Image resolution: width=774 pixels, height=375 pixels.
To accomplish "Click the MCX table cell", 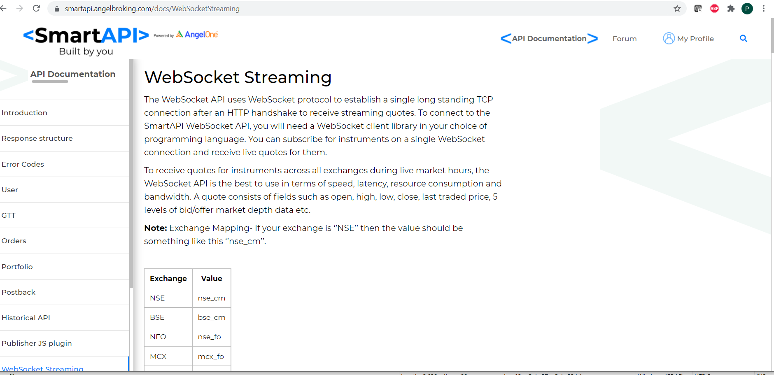I will 168,356.
